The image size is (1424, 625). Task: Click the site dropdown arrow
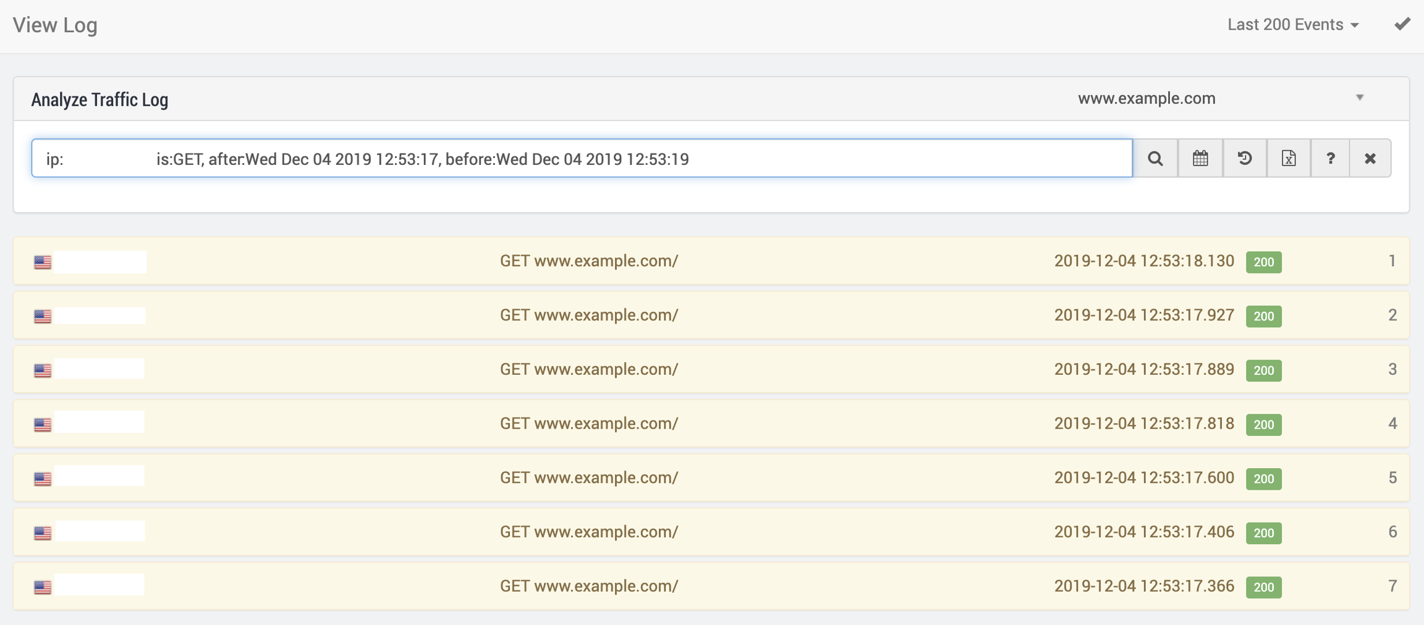[1360, 98]
